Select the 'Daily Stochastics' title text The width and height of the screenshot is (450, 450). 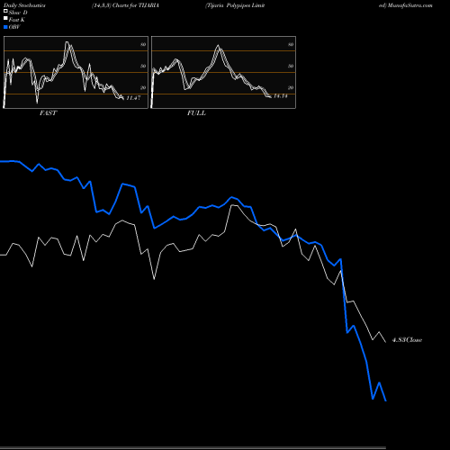24,5
